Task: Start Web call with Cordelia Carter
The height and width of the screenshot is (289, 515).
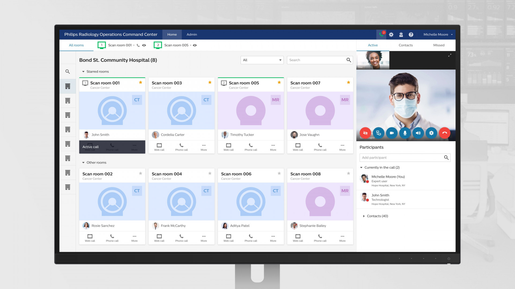Action: pyautogui.click(x=159, y=147)
